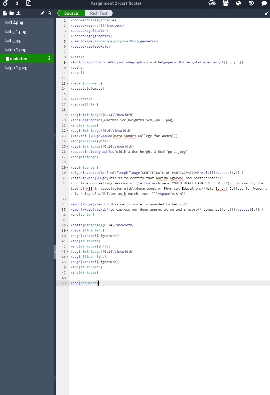Fold the flushright block at line 44
This screenshot has height=395, width=270.
click(x=67, y=257)
